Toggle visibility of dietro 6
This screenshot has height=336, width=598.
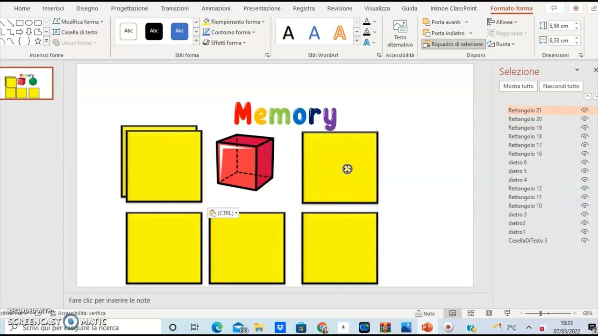pyautogui.click(x=584, y=162)
